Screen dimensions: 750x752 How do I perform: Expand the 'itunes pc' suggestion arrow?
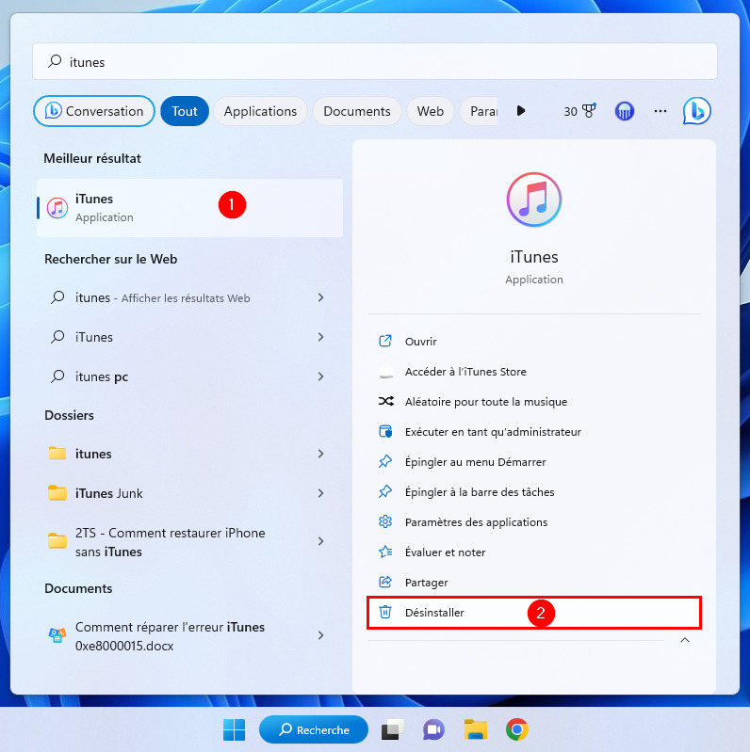click(x=320, y=376)
